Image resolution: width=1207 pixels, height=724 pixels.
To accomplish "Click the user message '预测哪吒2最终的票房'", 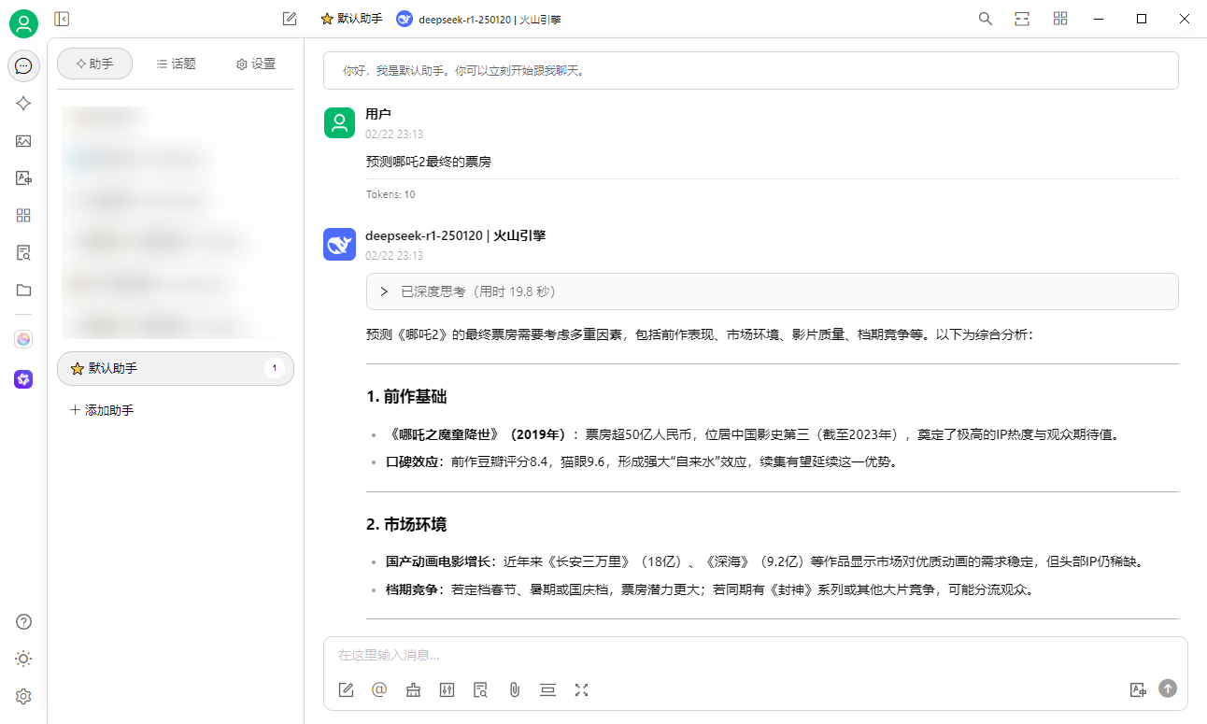I will 429,162.
